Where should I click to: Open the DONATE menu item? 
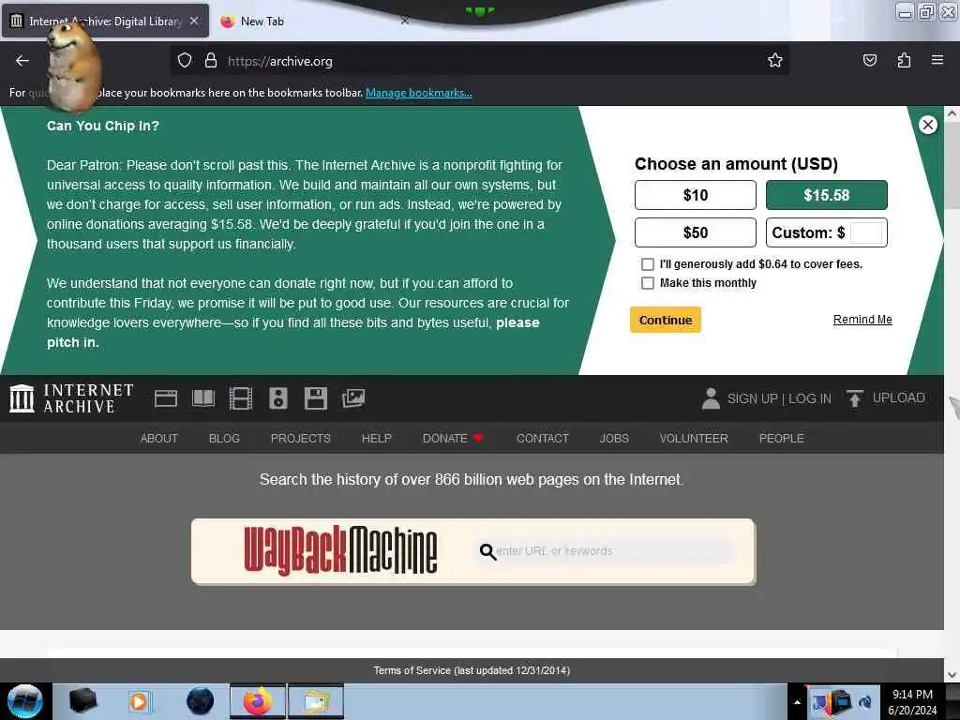[x=453, y=439]
